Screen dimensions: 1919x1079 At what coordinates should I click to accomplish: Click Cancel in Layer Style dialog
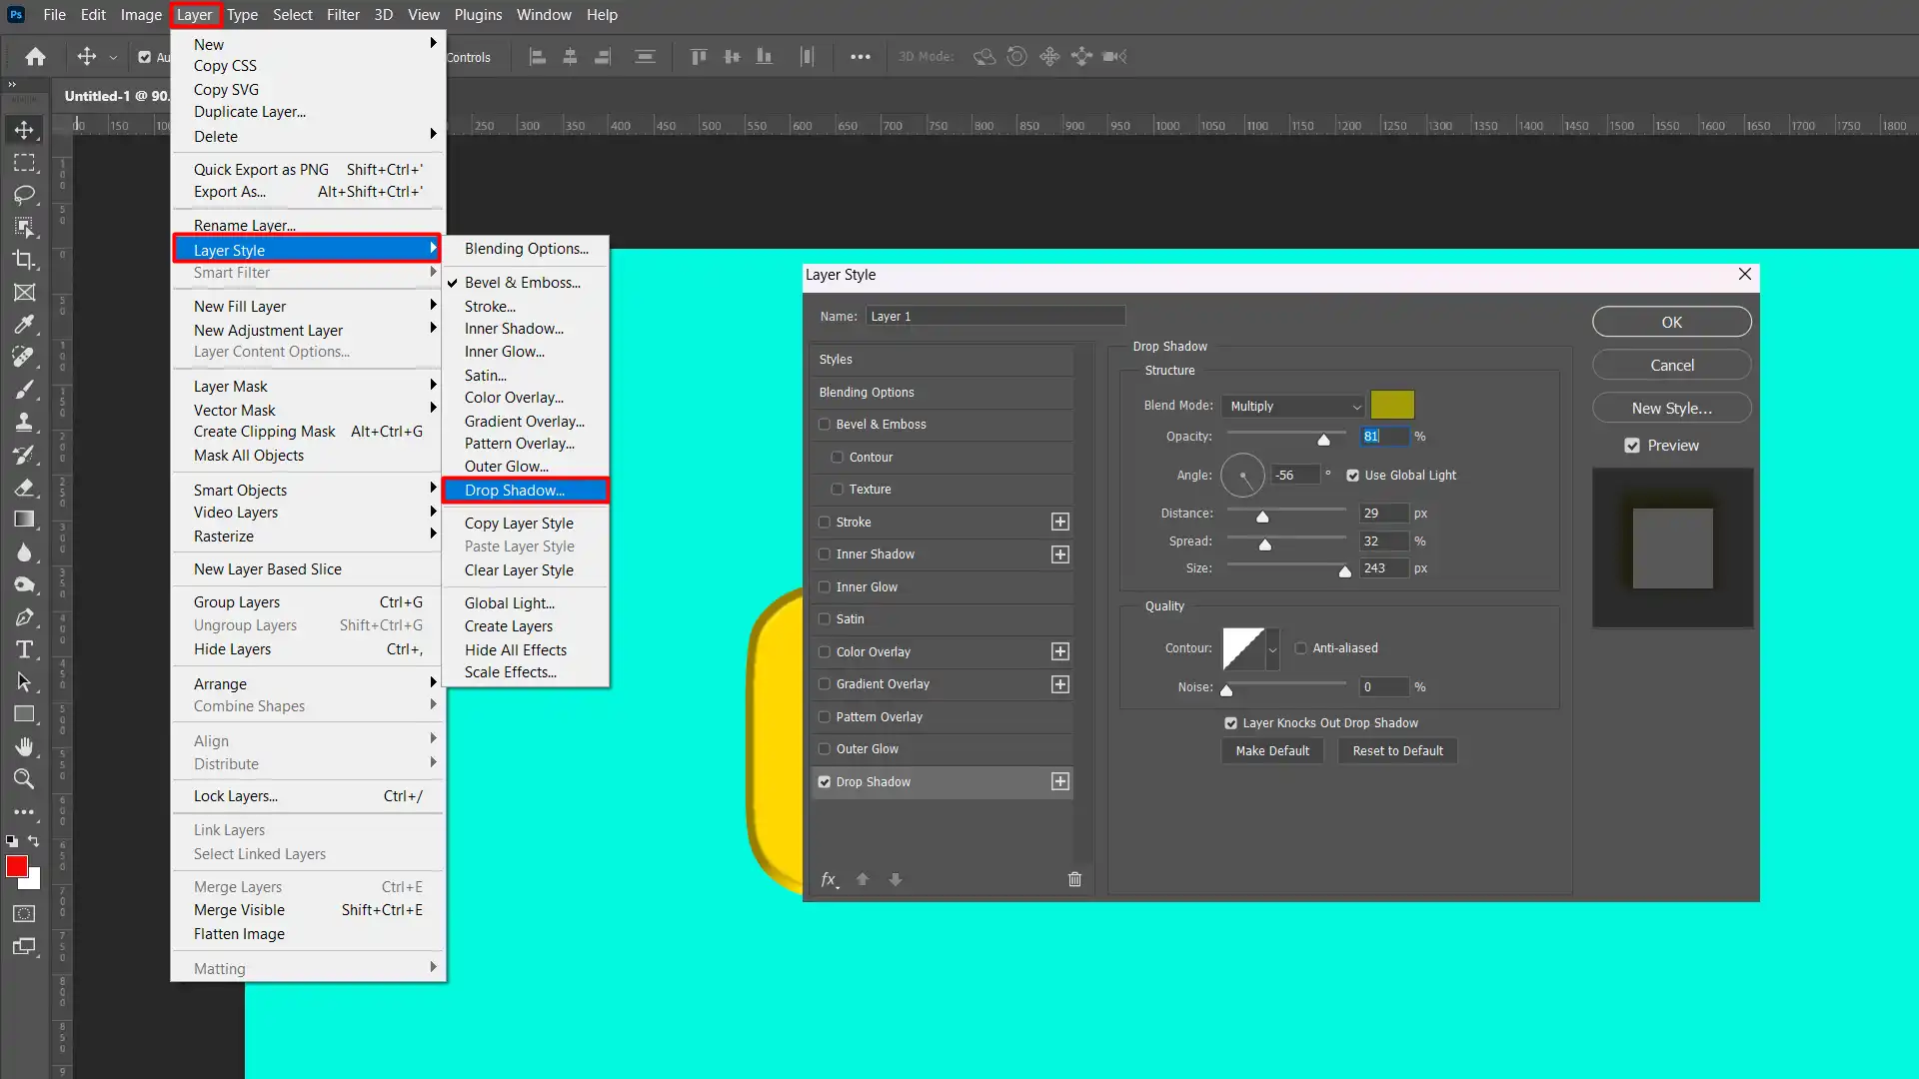pyautogui.click(x=1671, y=365)
